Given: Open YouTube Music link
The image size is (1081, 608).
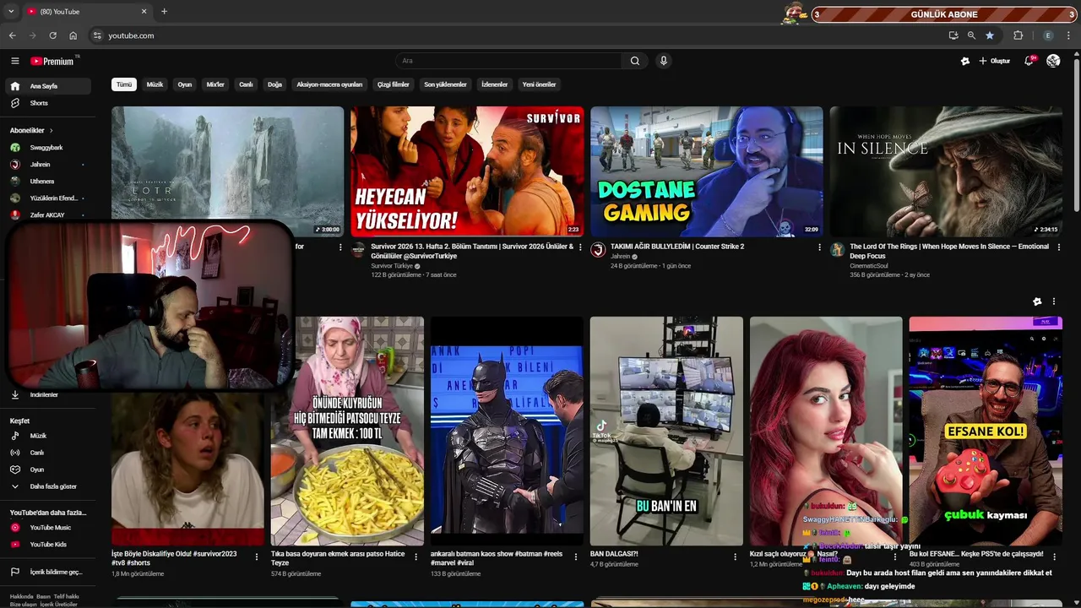Looking at the screenshot, I should point(49,528).
